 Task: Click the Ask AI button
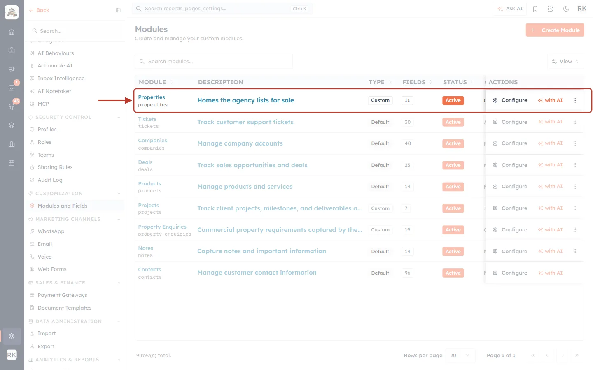click(x=510, y=9)
